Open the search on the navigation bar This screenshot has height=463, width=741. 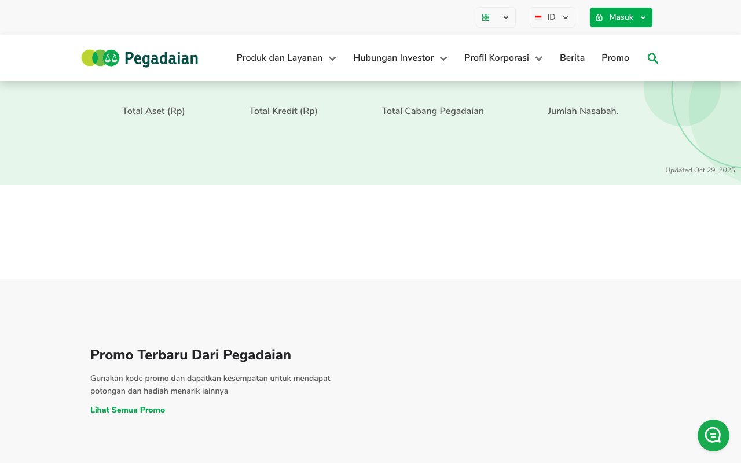pyautogui.click(x=653, y=58)
